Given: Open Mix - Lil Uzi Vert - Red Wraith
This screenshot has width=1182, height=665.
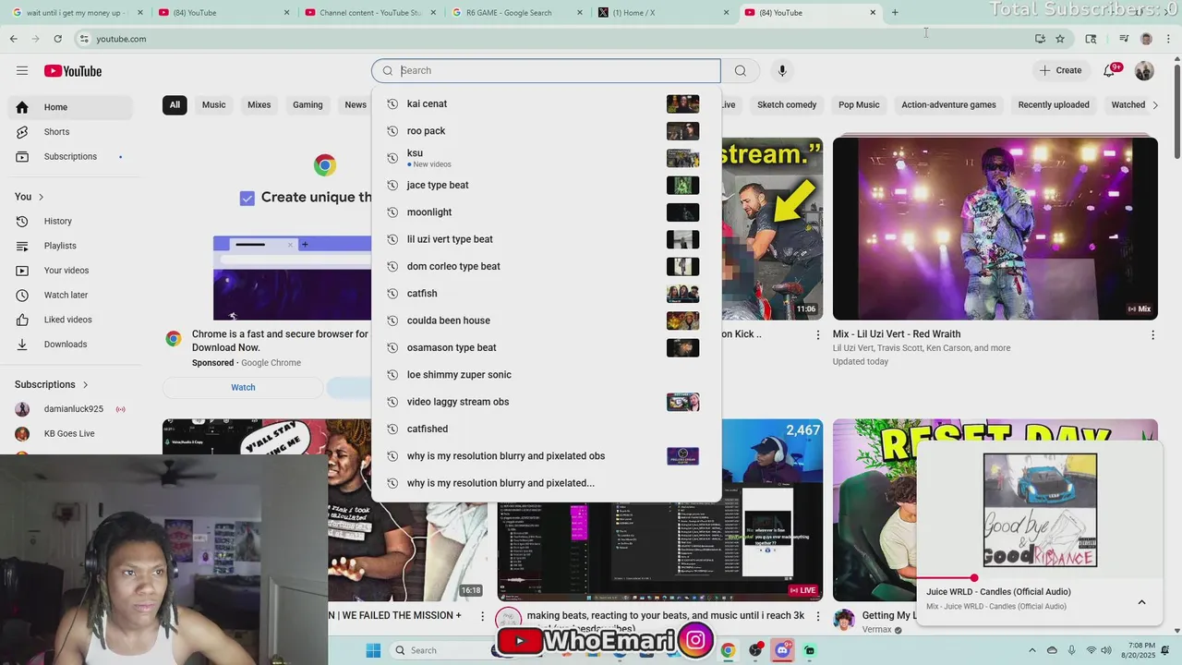Looking at the screenshot, I should click(x=897, y=334).
